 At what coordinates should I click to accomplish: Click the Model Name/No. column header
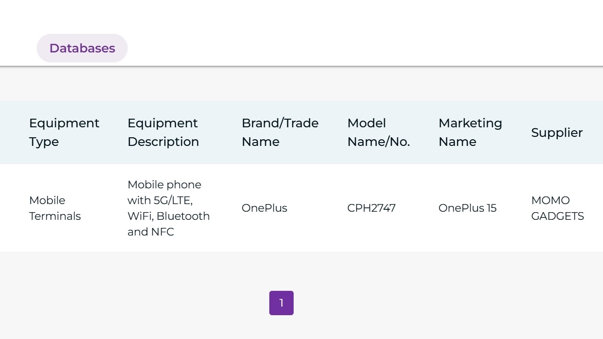378,132
